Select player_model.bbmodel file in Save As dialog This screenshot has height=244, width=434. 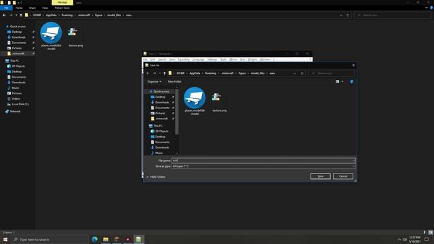pyautogui.click(x=195, y=101)
